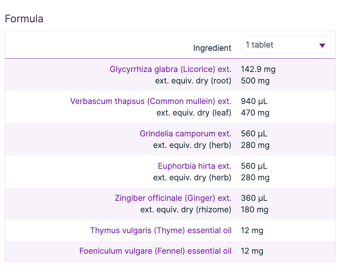Click the "ext. equiv. dry (rhizome)" text
This screenshot has height=280, width=341.
[x=186, y=209]
